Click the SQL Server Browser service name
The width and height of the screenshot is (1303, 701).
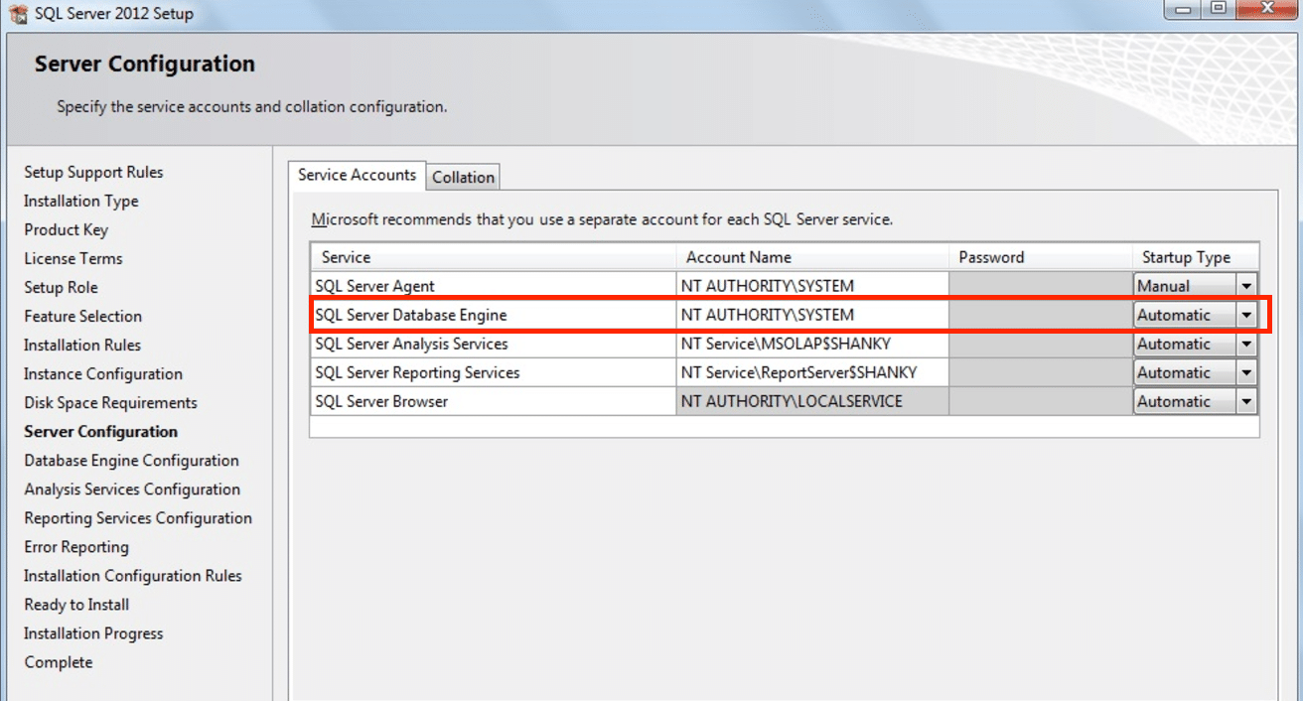pos(381,401)
